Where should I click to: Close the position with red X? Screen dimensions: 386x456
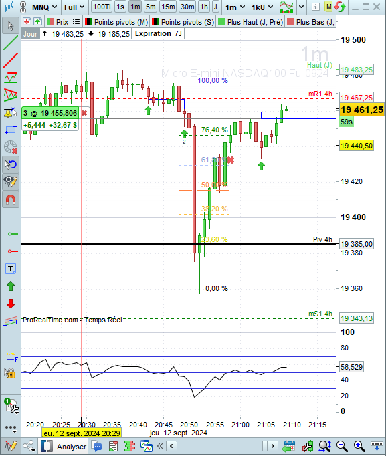84,113
